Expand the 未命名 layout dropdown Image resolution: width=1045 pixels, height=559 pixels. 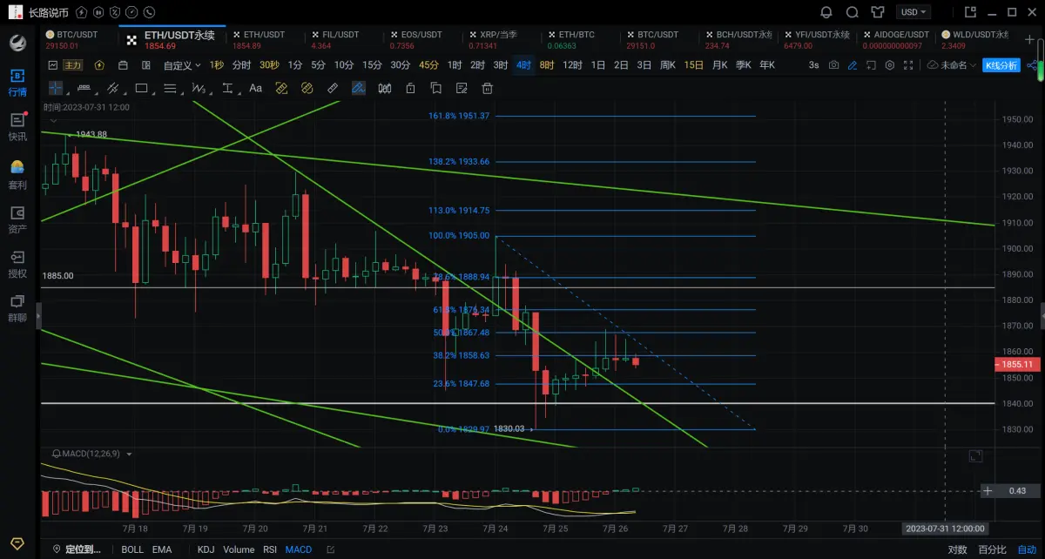click(952, 65)
